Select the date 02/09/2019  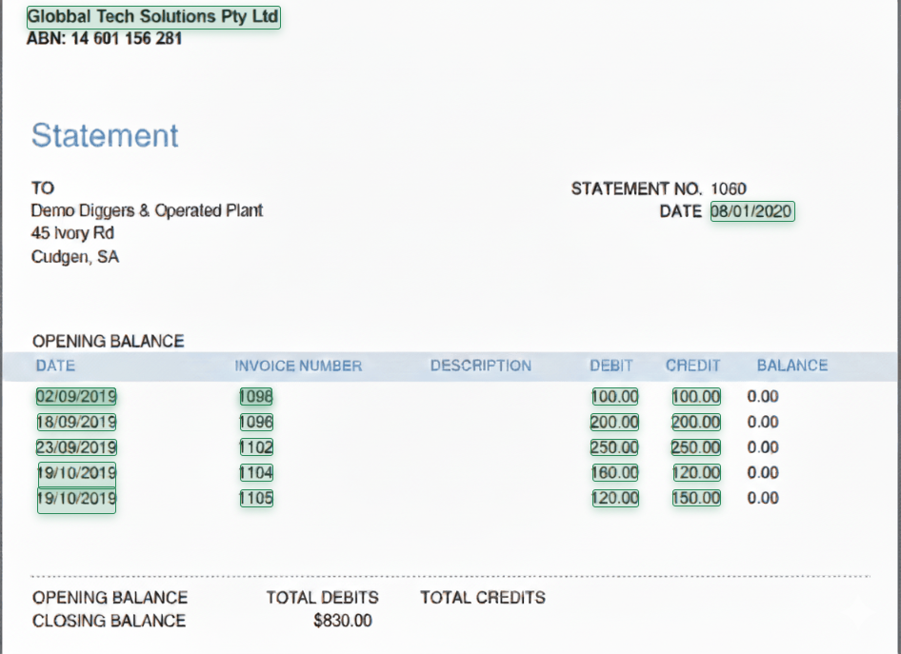[76, 396]
